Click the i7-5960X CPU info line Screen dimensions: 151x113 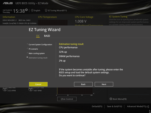click(x=20, y=23)
